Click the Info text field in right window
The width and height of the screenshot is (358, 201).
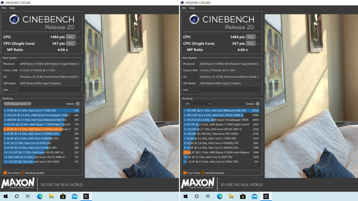pos(229,90)
